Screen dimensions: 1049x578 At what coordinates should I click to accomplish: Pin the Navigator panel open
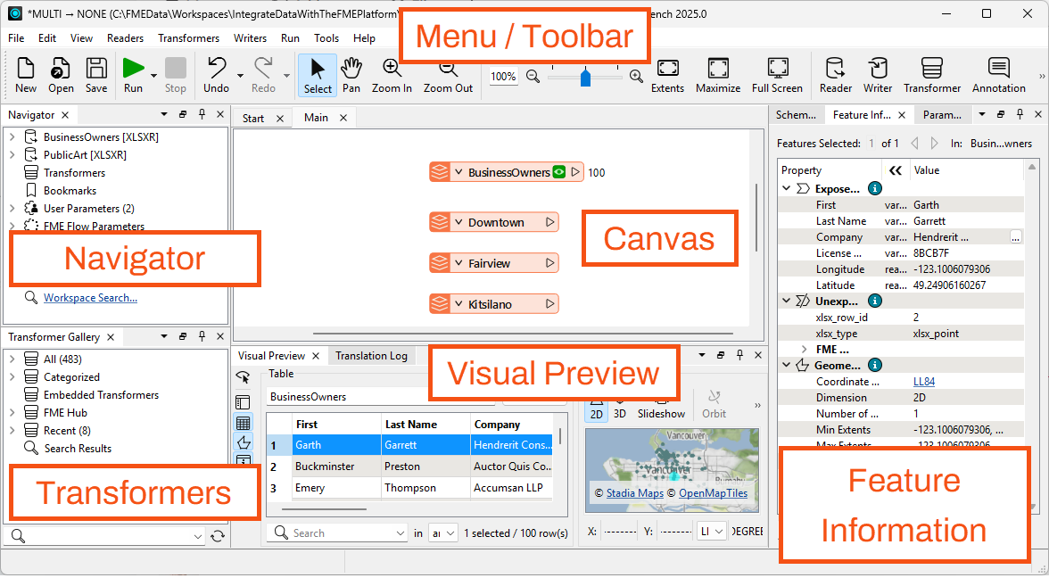[x=203, y=114]
